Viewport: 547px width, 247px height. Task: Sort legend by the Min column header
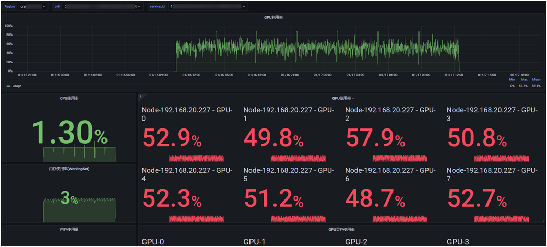(512, 80)
